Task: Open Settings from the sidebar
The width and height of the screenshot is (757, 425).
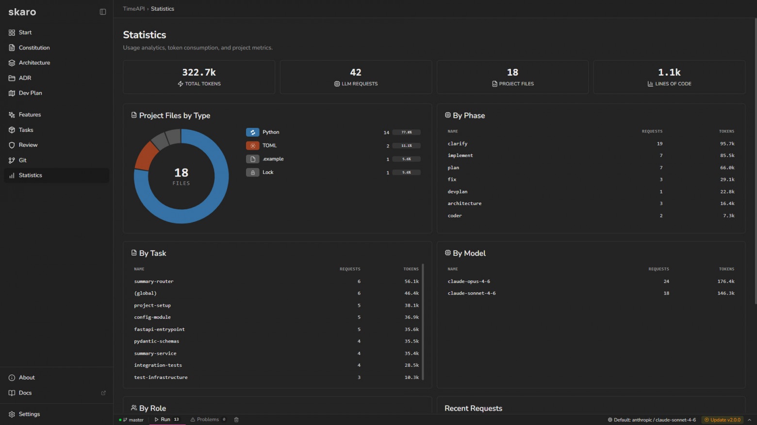Action: pyautogui.click(x=29, y=414)
